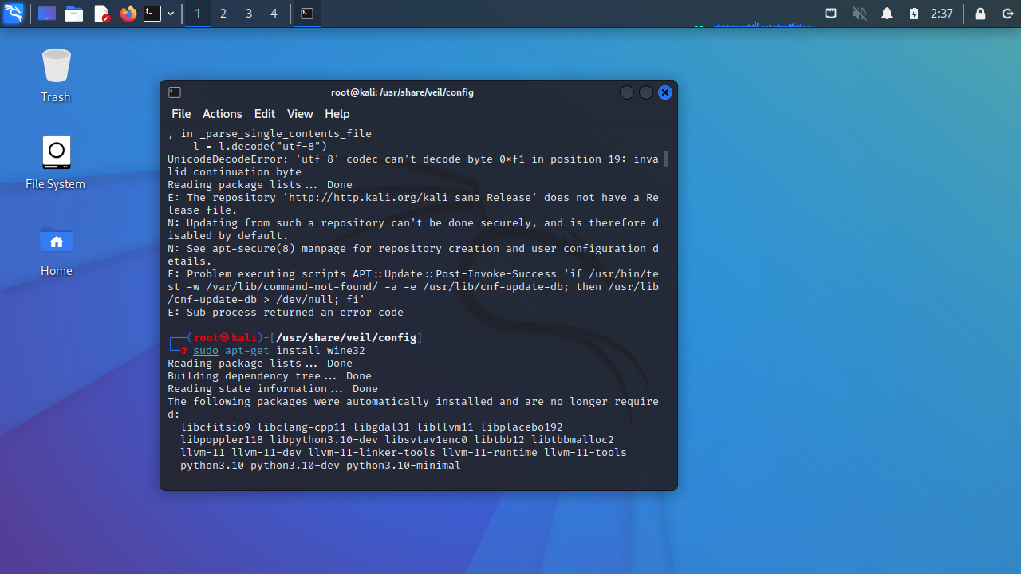Launch the file manager from the panel
Viewport: 1021px width, 574px height.
tap(74, 14)
